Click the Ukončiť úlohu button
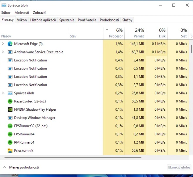Viewport: 193px width, 177px height. [179, 167]
